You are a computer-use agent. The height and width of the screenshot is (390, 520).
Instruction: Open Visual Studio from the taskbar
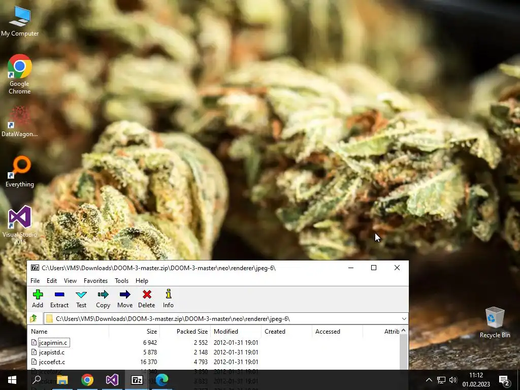point(112,380)
